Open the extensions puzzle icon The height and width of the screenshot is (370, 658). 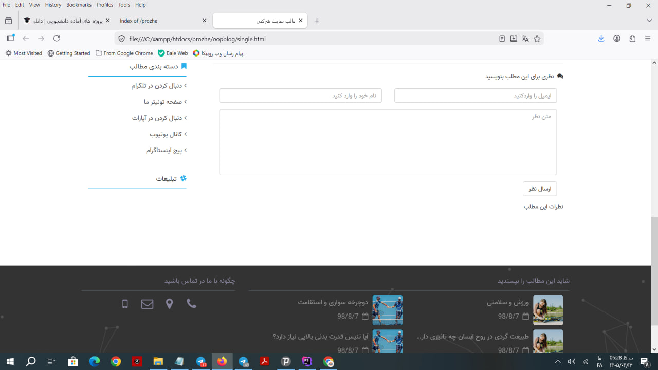(x=632, y=39)
